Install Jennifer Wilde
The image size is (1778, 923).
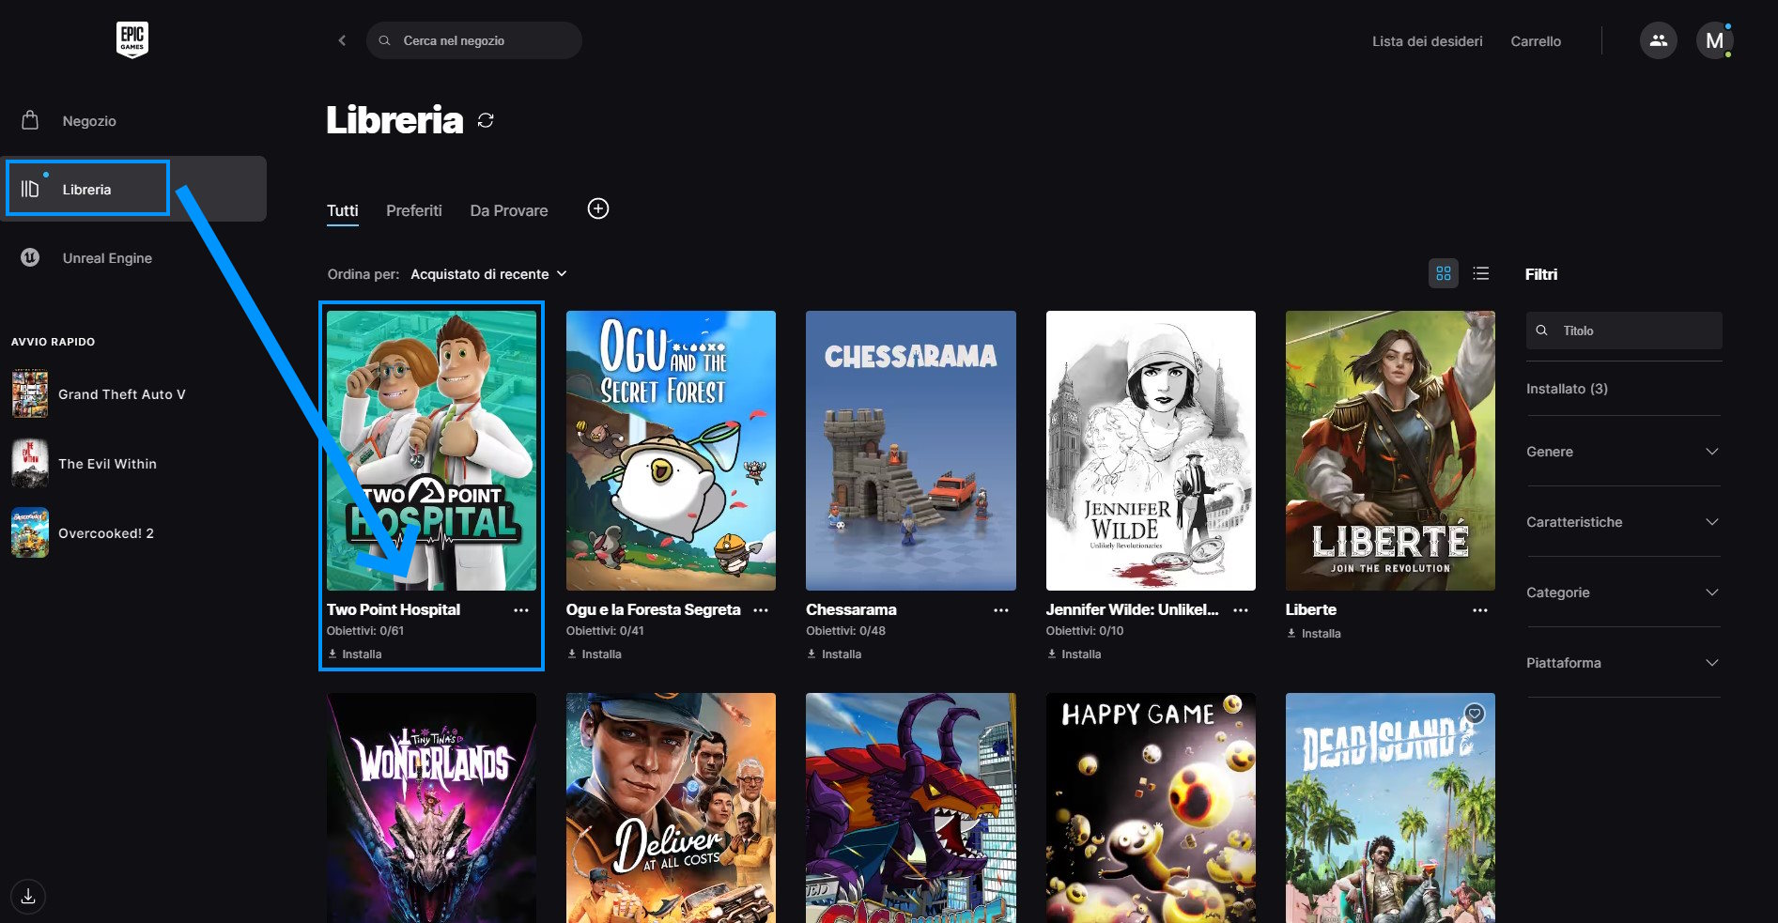[x=1074, y=654]
